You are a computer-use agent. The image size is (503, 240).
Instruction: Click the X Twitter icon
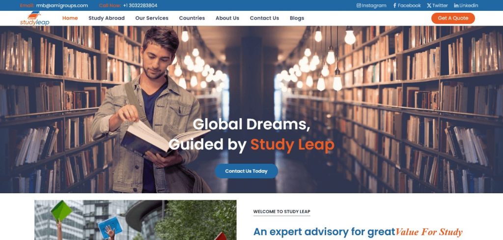coord(429,5)
